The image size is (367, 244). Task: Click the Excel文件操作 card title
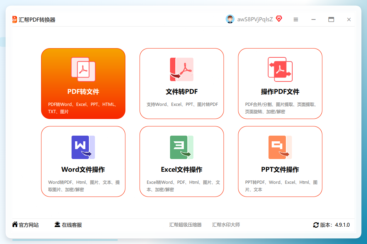coord(182,169)
